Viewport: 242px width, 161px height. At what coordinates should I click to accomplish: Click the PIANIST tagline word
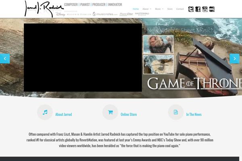point(85,4)
